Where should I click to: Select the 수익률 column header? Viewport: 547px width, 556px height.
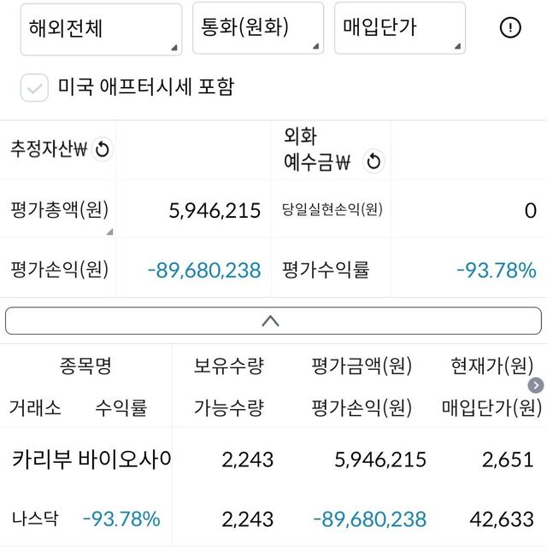pos(121,408)
